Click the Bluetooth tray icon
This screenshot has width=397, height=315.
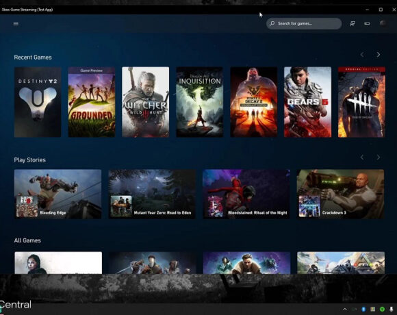point(363,309)
